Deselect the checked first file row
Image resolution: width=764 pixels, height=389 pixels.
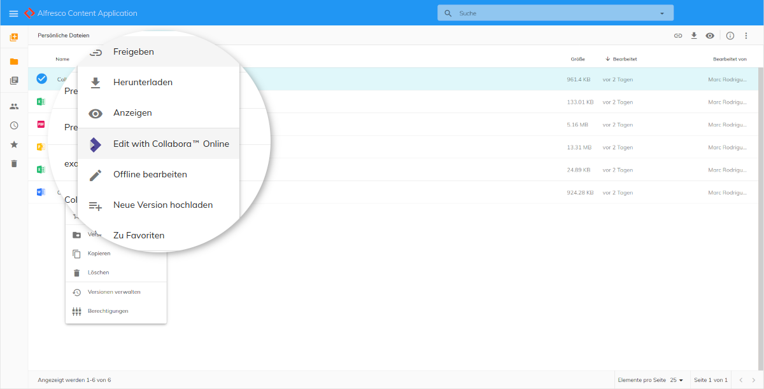(41, 79)
